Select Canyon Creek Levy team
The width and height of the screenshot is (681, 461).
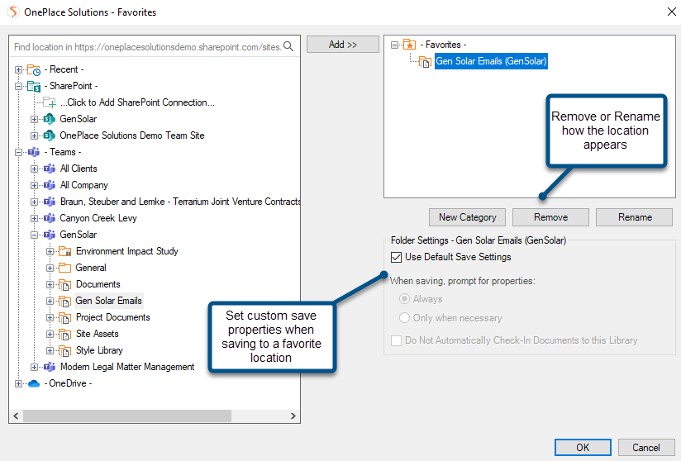(98, 218)
